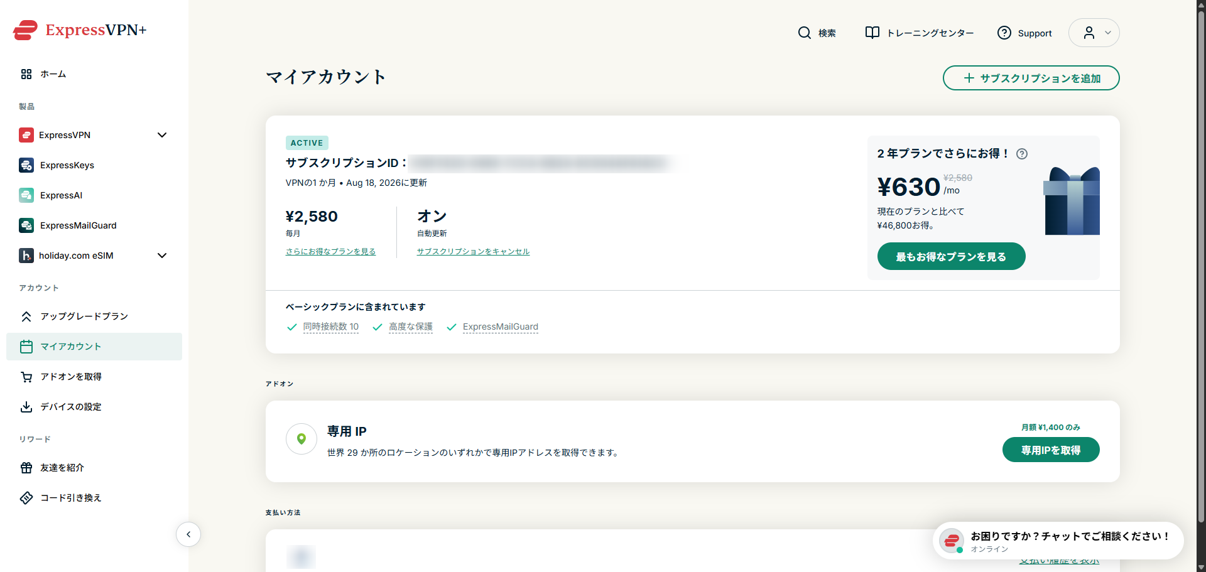Click the search magnifier icon
Image resolution: width=1206 pixels, height=572 pixels.
click(x=805, y=33)
